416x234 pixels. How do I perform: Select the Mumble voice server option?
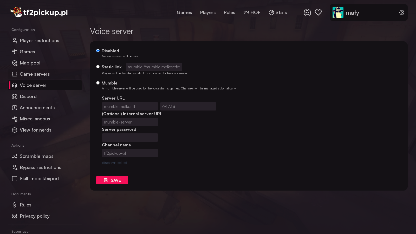coord(98,83)
